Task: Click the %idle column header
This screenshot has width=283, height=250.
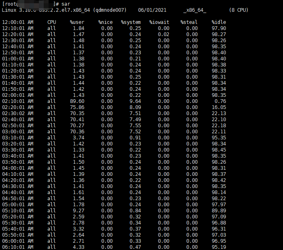Action: [x=219, y=22]
